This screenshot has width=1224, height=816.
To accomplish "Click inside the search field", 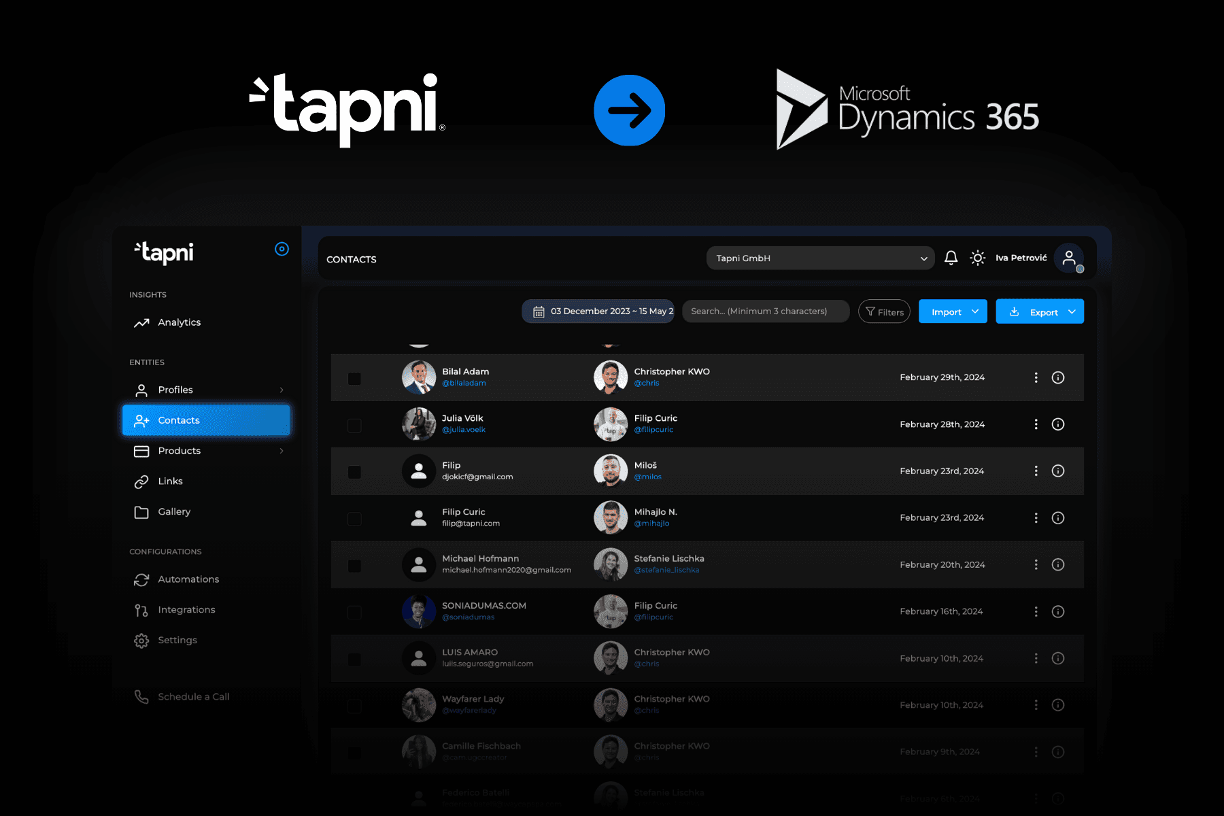I will [765, 311].
